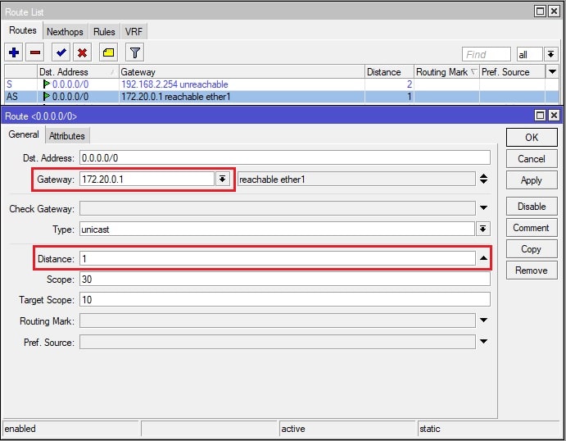566x441 pixels.
Task: Expand the Pref. Source field arrow
Action: (x=483, y=343)
